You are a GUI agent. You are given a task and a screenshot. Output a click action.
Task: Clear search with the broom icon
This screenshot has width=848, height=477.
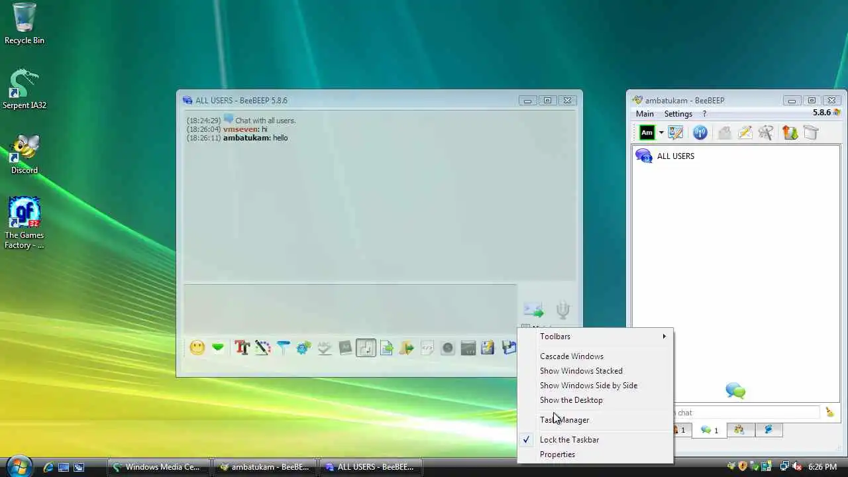830,412
